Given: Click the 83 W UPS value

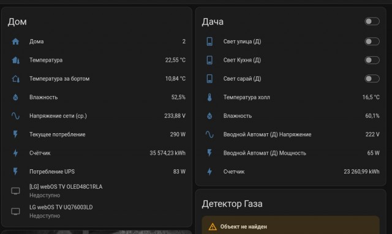Looking at the screenshot, I should [179, 172].
